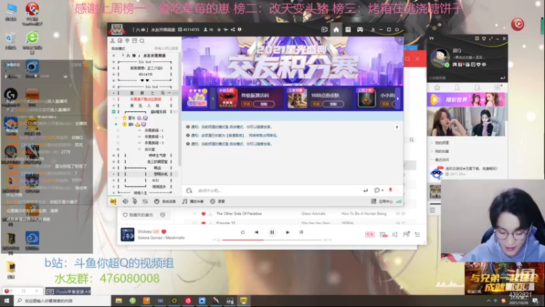Click 领取福利 gift box
This screenshot has height=307, width=545.
pos(197,98)
